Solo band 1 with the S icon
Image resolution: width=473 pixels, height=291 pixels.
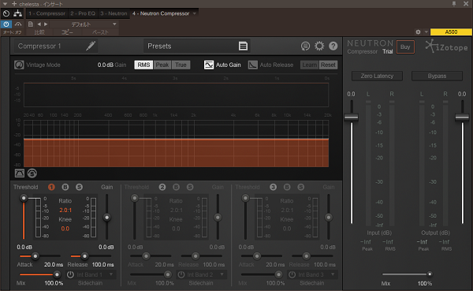[x=79, y=187]
